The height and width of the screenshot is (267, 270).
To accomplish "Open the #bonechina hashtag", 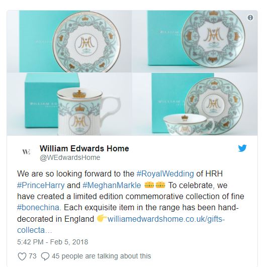I will [39, 207].
